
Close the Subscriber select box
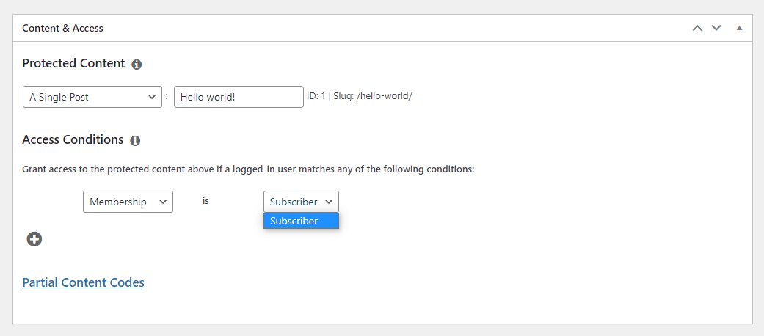pyautogui.click(x=301, y=202)
